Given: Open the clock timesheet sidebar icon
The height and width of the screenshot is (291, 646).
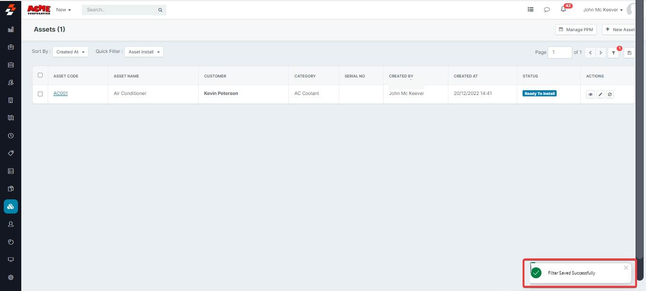Looking at the screenshot, I should [x=10, y=136].
